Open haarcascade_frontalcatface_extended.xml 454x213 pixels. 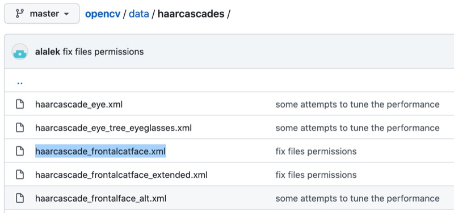coord(121,175)
